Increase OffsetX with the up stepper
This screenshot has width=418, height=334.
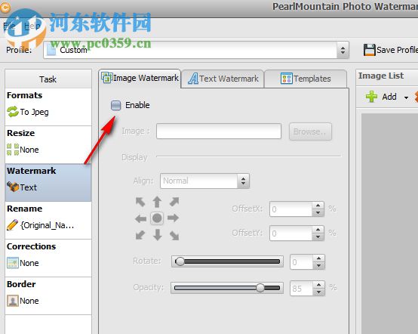pos(318,206)
